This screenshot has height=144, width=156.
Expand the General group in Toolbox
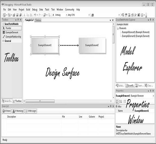tap(3, 41)
